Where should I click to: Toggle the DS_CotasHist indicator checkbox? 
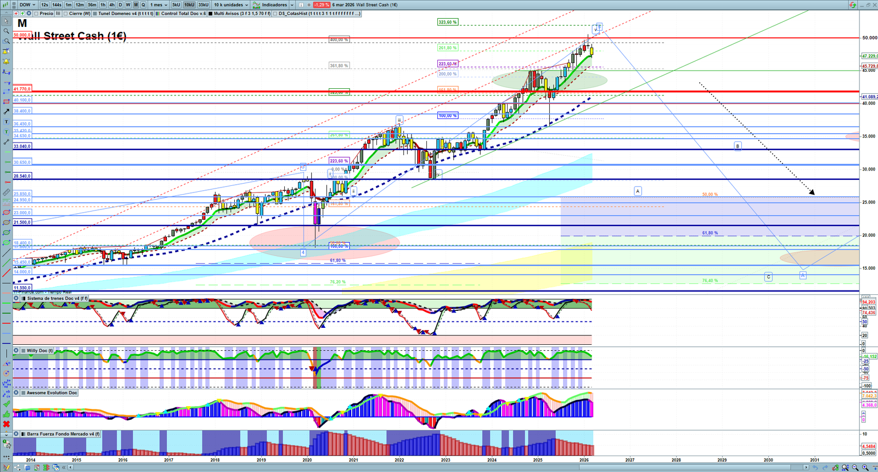point(275,14)
